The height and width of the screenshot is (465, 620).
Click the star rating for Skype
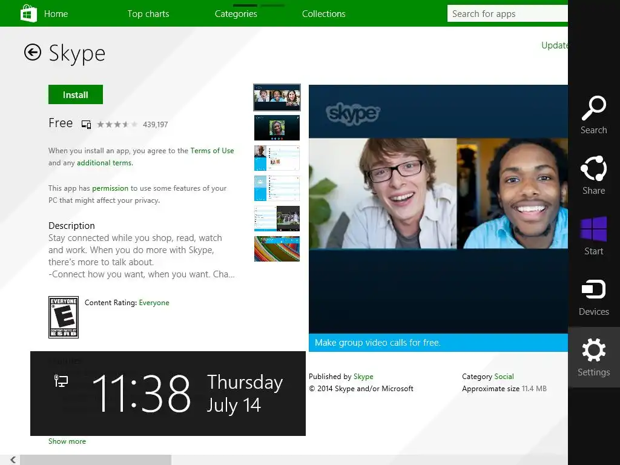click(117, 125)
